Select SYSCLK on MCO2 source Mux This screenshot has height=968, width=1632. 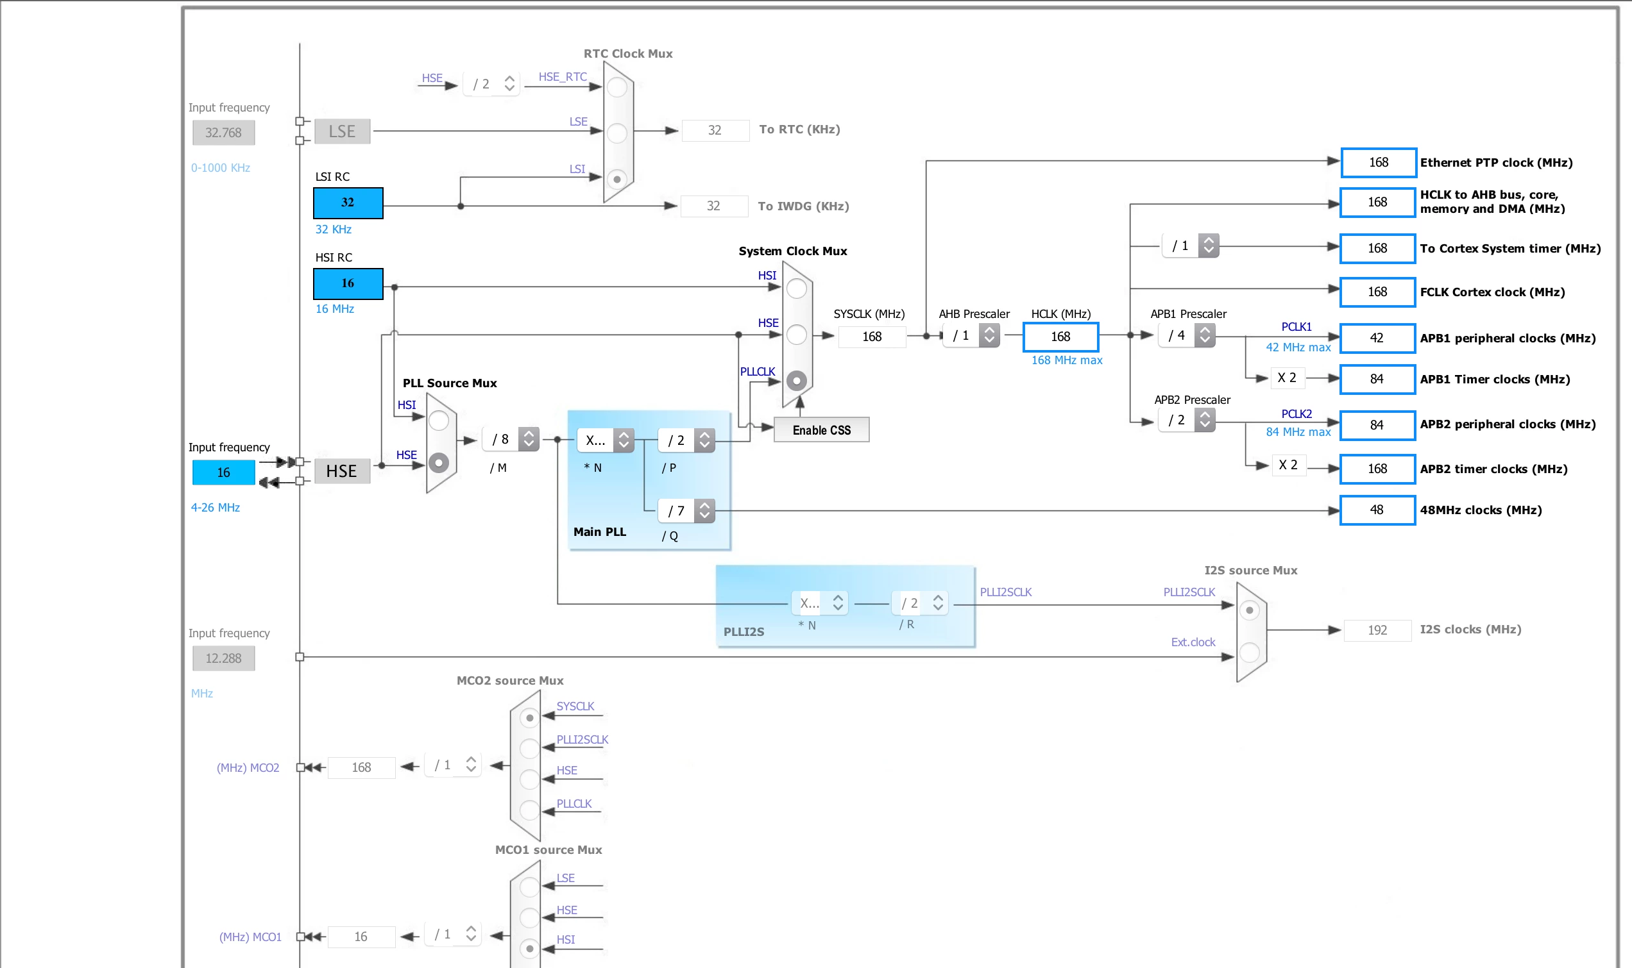coord(529,718)
